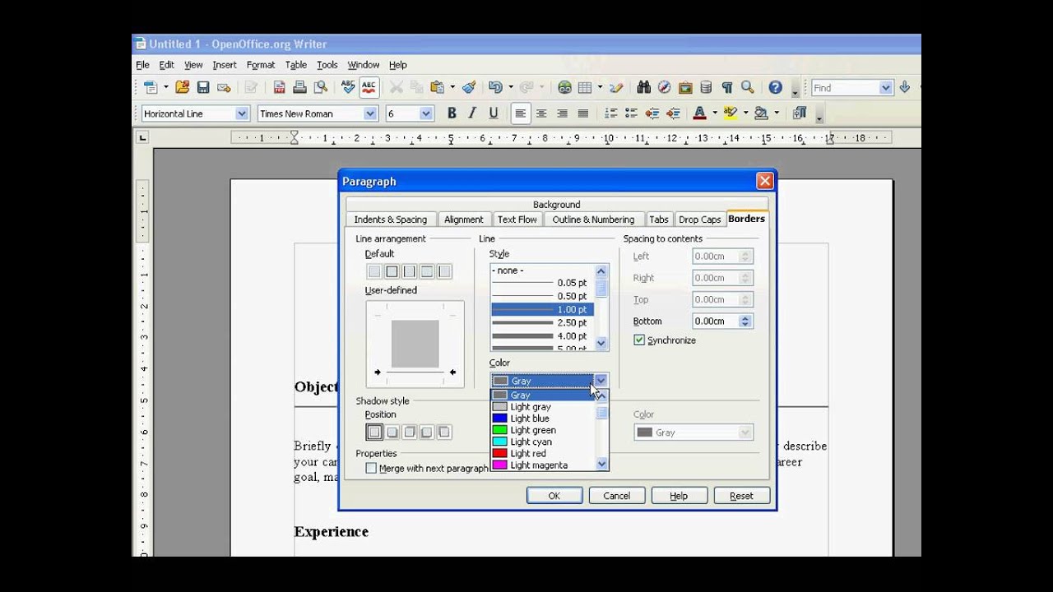Screen dimensions: 1053x592
Task: Export directly as PDF icon
Action: point(279,87)
